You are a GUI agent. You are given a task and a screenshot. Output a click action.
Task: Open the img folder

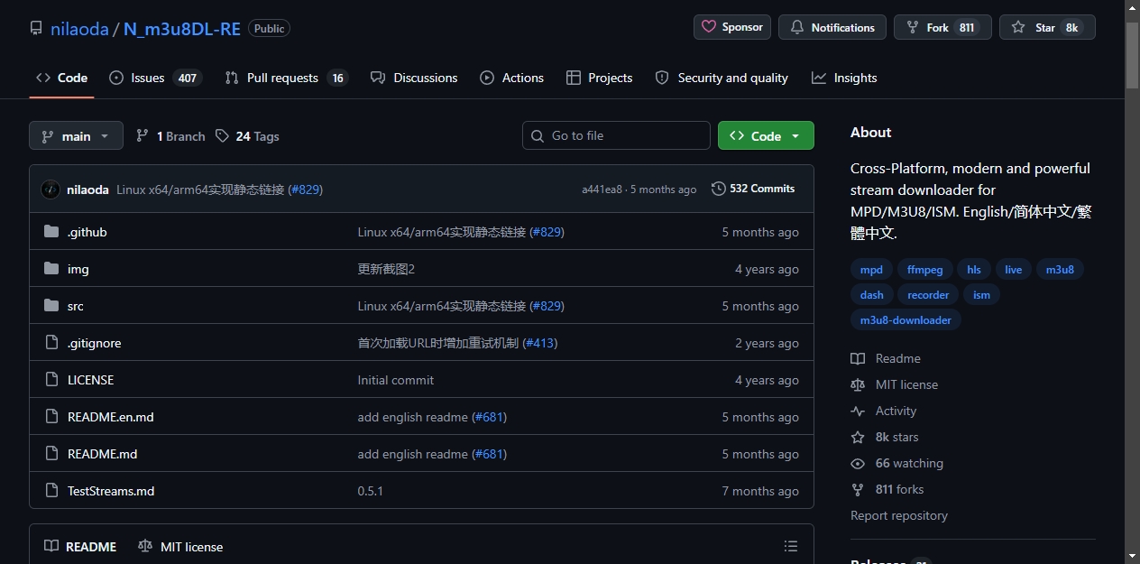coord(78,269)
